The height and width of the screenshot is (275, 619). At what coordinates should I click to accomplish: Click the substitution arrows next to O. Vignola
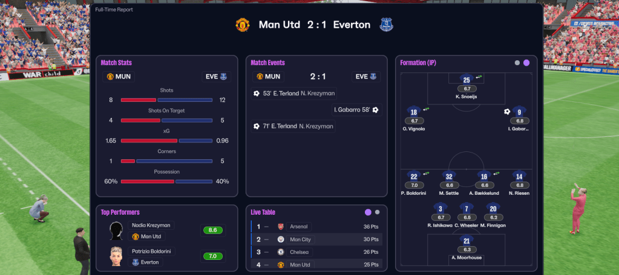pyautogui.click(x=426, y=109)
